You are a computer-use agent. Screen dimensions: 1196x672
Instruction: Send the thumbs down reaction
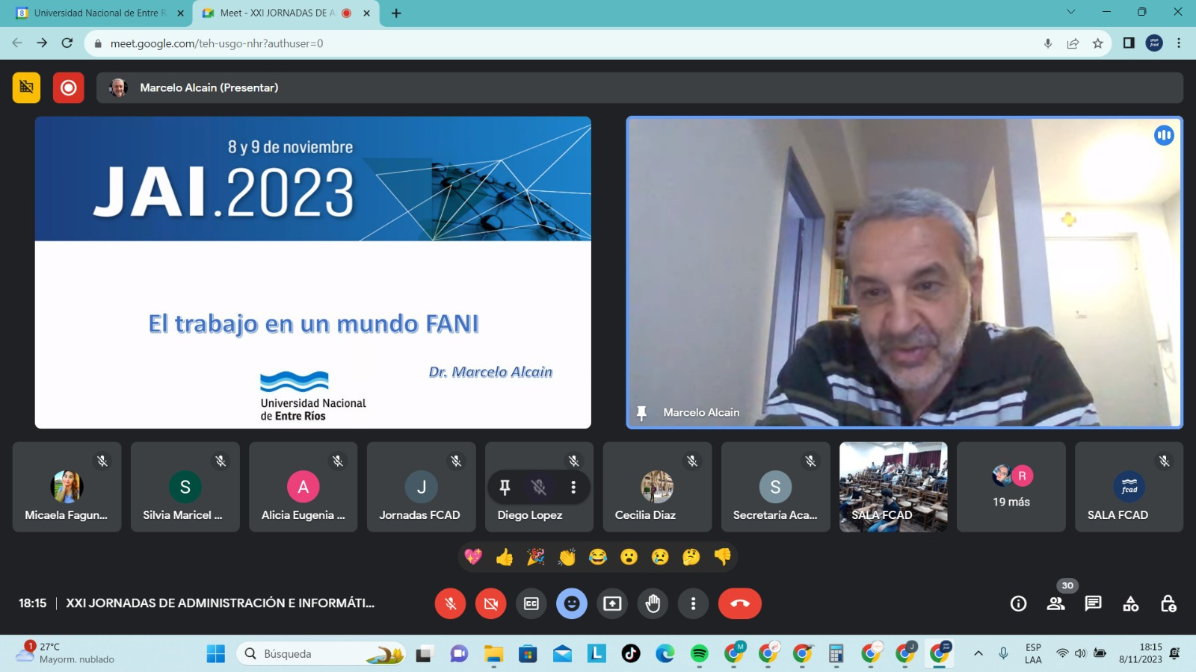pyautogui.click(x=723, y=557)
